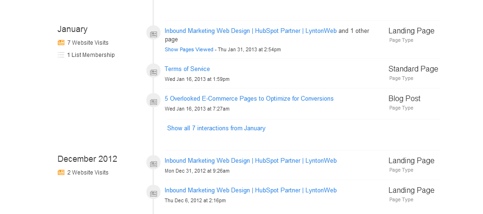Show all 7 interactions from January
Image resolution: width=483 pixels, height=214 pixels.
pos(216,128)
